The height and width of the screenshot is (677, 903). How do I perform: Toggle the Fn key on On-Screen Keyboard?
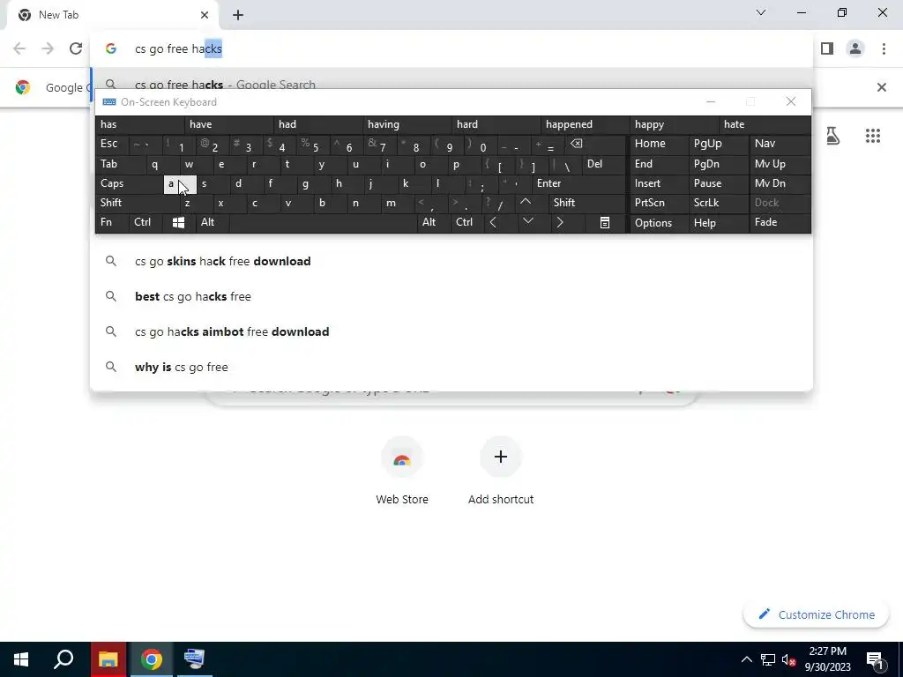coord(112,223)
